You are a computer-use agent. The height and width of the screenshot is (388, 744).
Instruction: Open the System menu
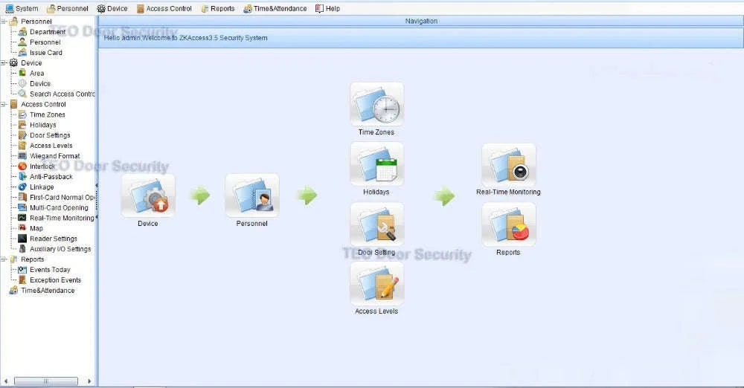pos(22,8)
